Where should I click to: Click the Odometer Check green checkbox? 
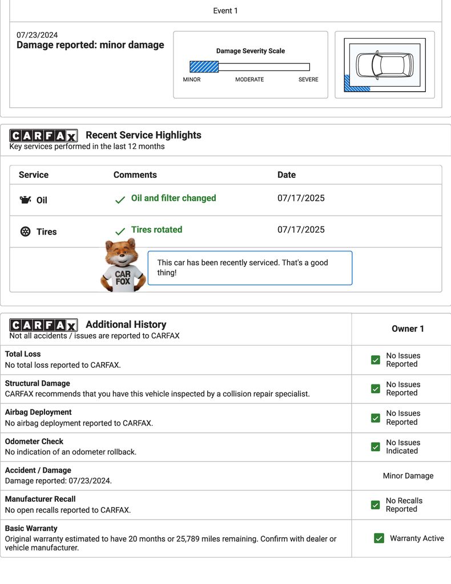376,447
